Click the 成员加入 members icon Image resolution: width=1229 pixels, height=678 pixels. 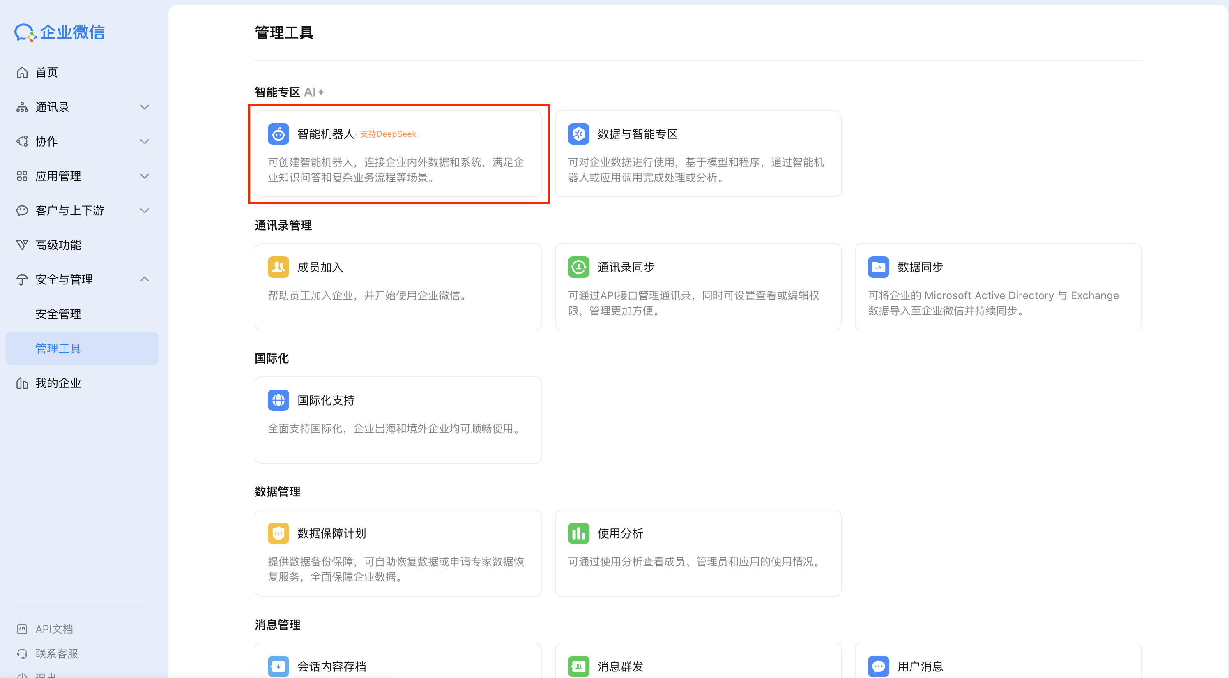tap(278, 267)
